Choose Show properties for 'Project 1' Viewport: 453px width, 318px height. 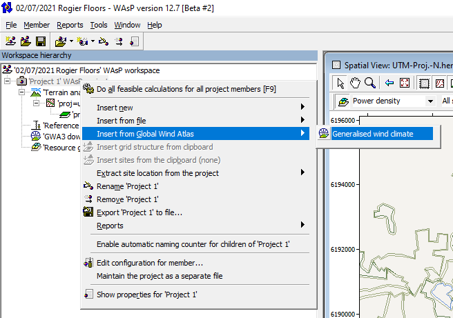pos(195,295)
